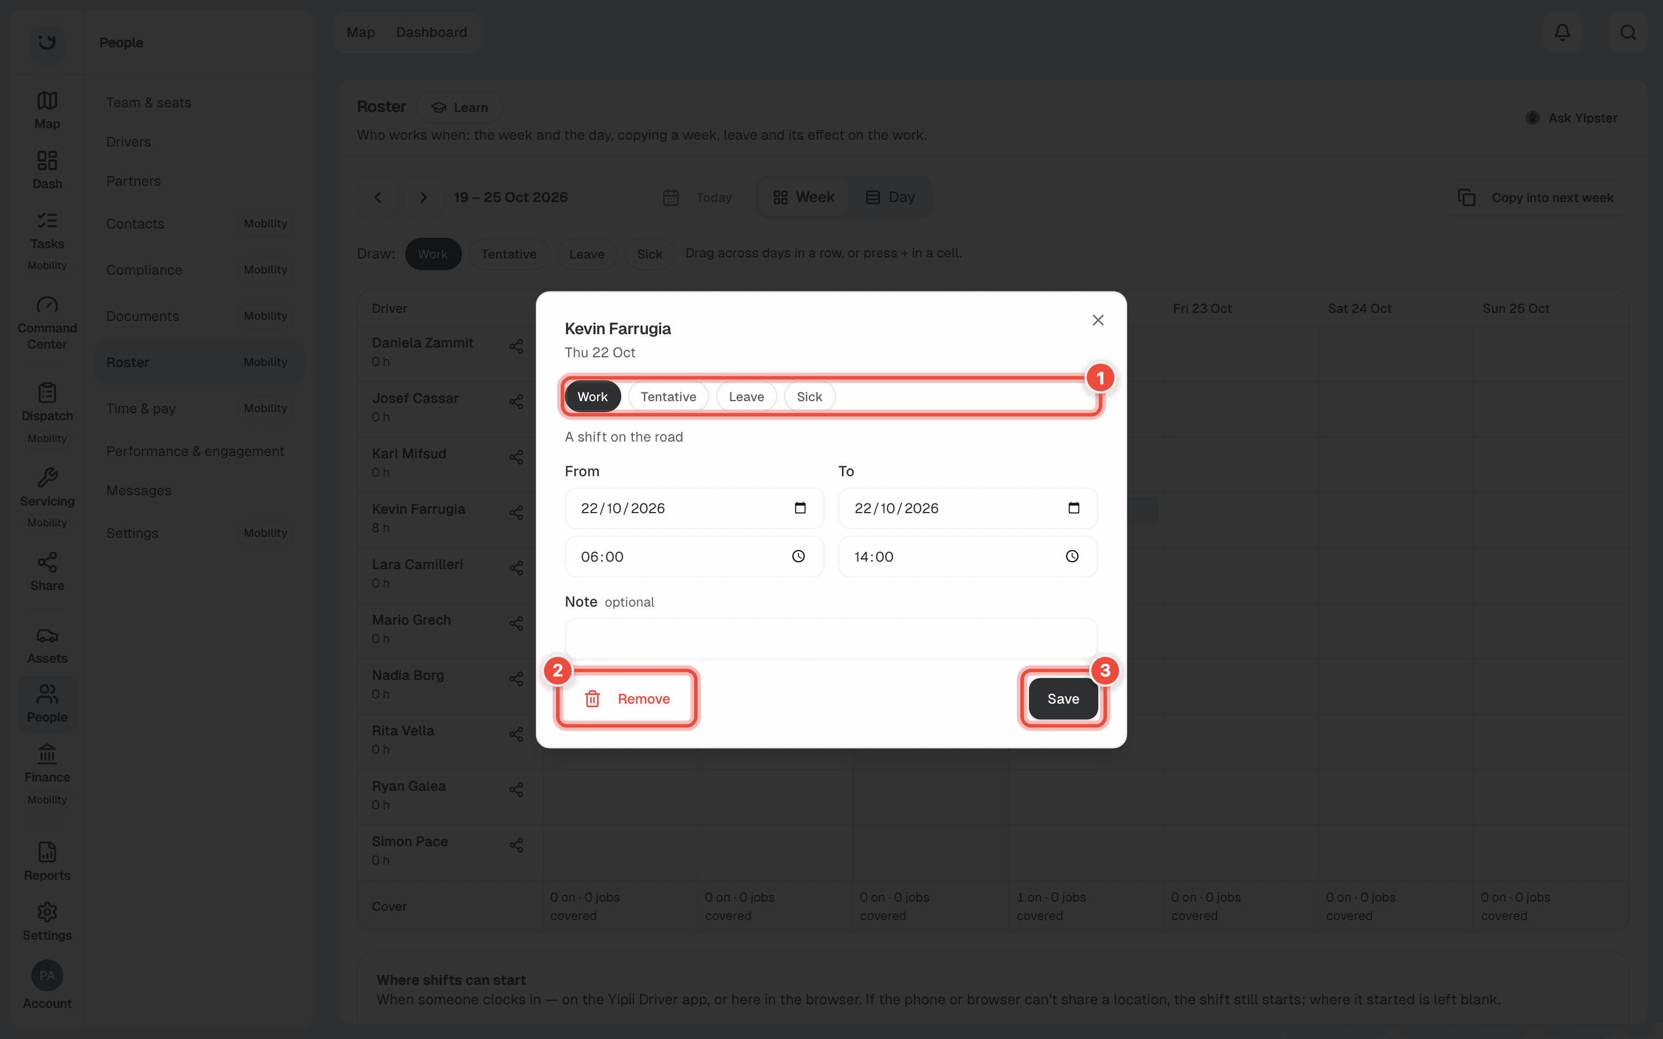Image resolution: width=1663 pixels, height=1039 pixels.
Task: Go to next week chevron
Action: click(x=423, y=198)
